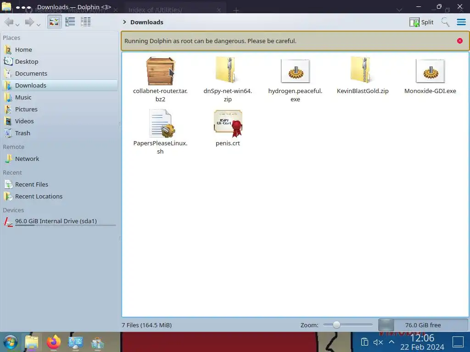This screenshot has height=352, width=470.
Task: Select the .crt certificate file icon
Action: tap(228, 123)
